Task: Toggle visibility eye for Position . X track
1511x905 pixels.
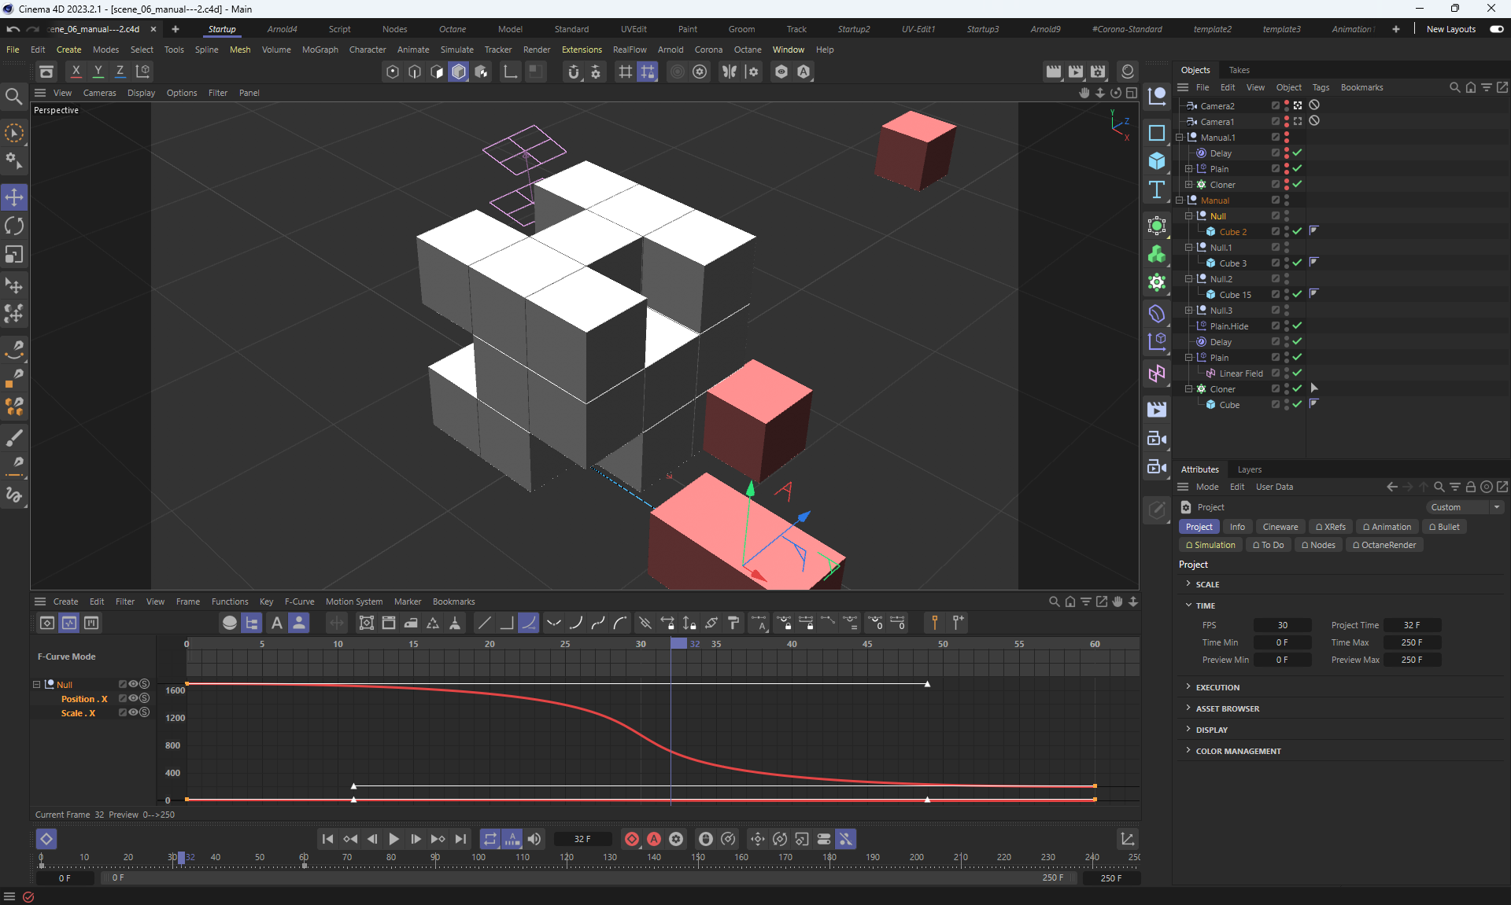Action: pos(133,698)
